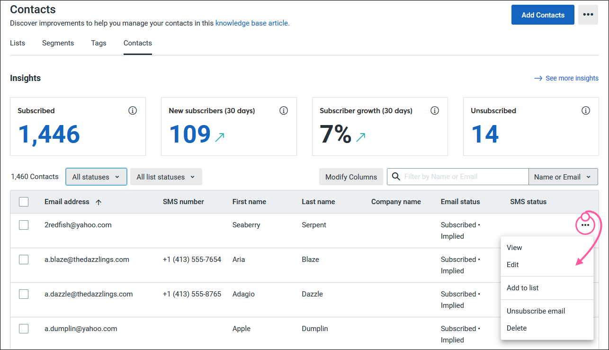Open the Name or Email search-type dropdown
The image size is (609, 350).
pyautogui.click(x=563, y=177)
